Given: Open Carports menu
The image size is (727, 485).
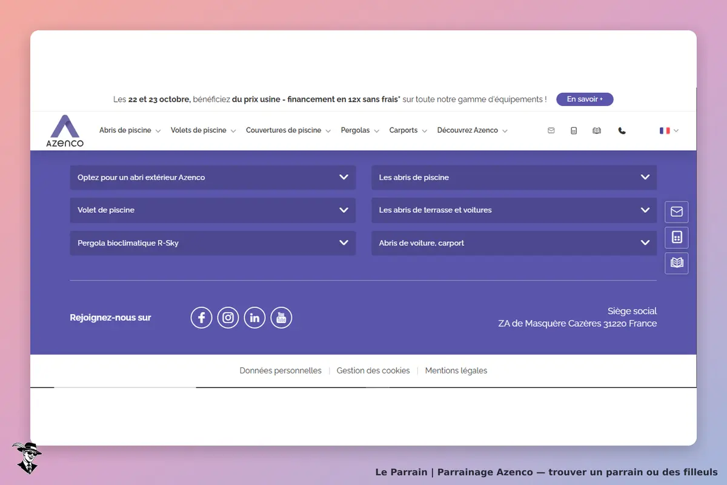Looking at the screenshot, I should 408,130.
